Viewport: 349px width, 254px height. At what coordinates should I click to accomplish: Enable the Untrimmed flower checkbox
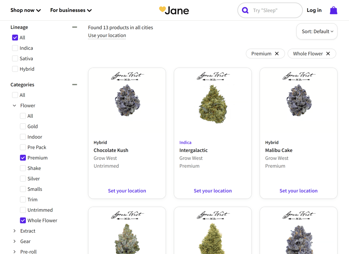(23, 210)
